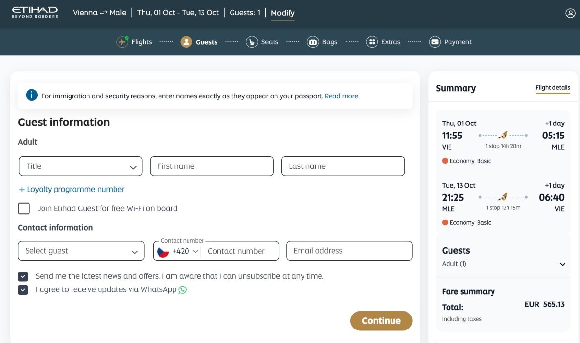The image size is (580, 343).
Task: Click the Bags step suitcase icon
Action: pyautogui.click(x=313, y=42)
